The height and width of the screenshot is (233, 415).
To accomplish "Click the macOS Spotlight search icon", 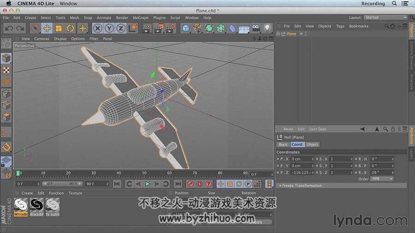I will click(394, 3).
